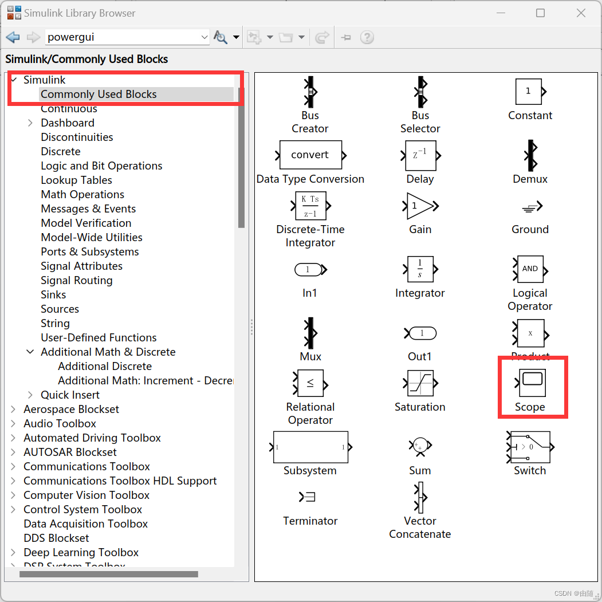Select the Mux block

pos(310,333)
